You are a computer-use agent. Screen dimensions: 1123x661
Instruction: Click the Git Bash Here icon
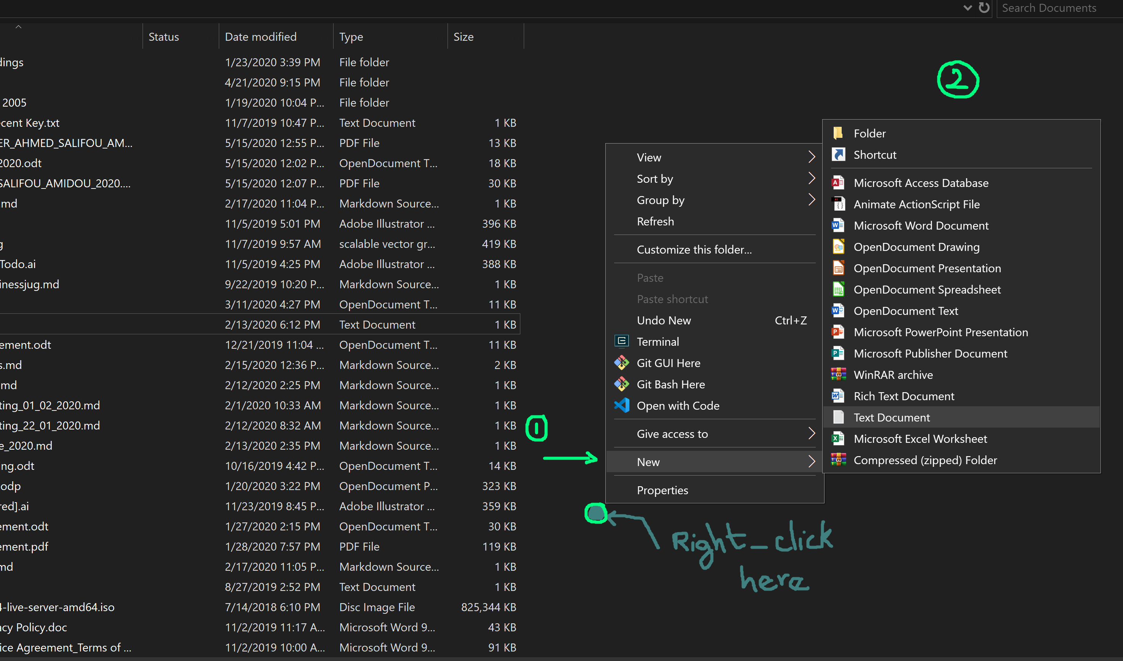point(621,385)
